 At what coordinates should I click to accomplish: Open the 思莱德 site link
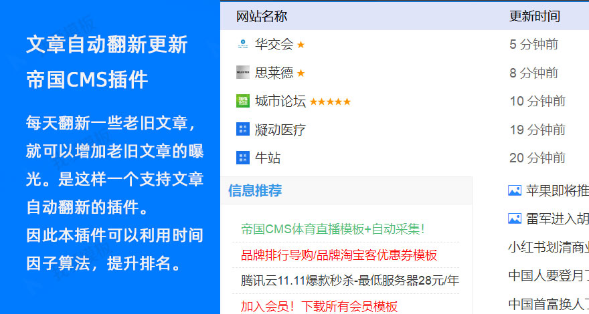pos(274,72)
